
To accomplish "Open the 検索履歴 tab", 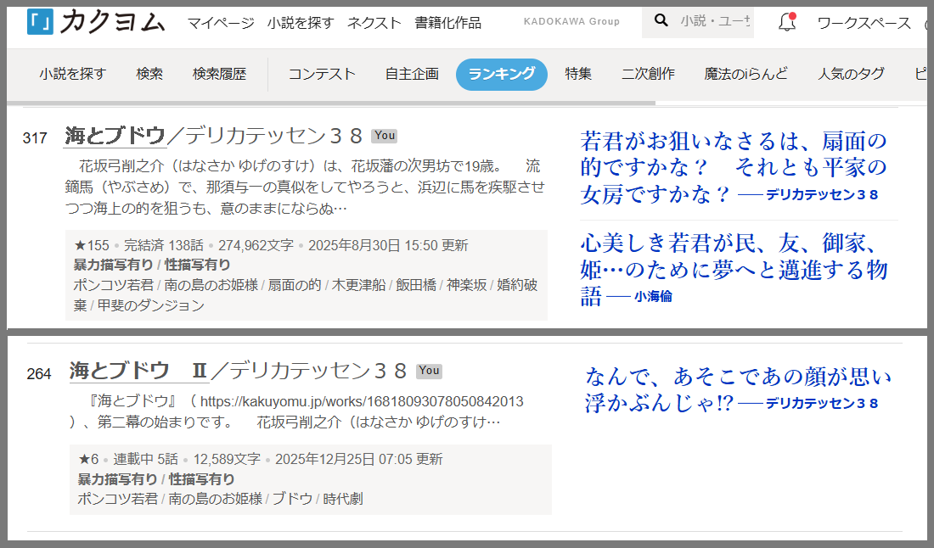I will [x=219, y=74].
